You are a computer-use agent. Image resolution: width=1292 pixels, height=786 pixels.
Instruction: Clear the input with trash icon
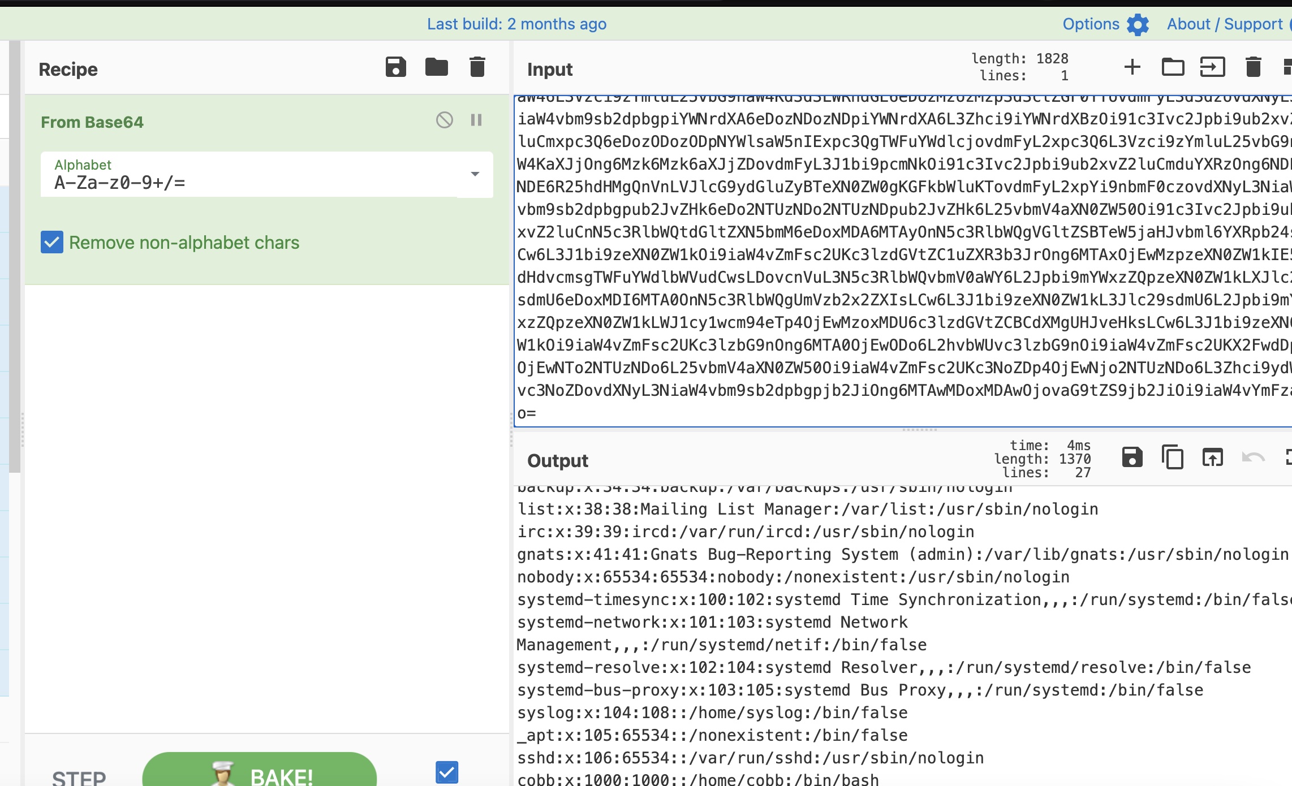1254,67
